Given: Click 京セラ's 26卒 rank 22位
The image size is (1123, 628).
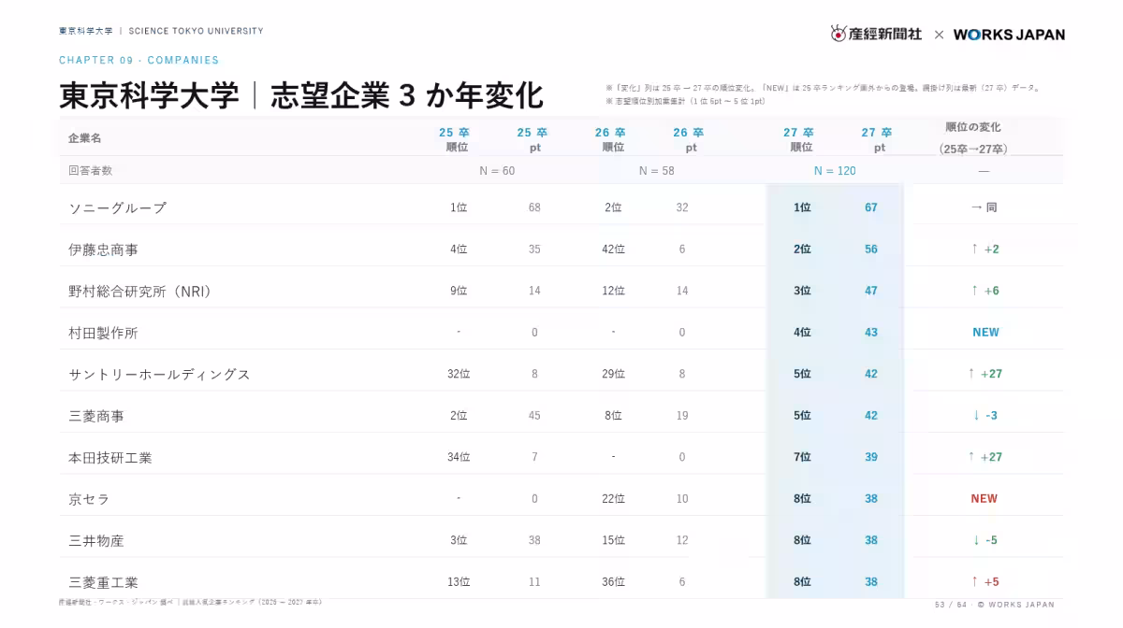Looking at the screenshot, I should (x=613, y=499).
